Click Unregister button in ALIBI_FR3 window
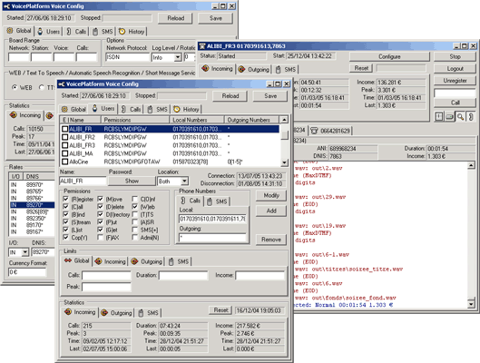 (x=455, y=81)
